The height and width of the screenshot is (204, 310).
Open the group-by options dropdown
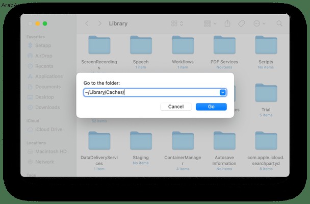210,23
